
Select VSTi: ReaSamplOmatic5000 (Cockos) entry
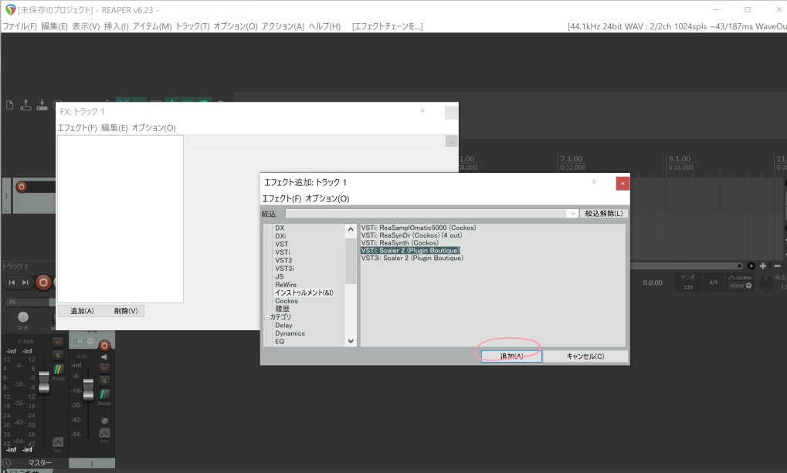(418, 228)
